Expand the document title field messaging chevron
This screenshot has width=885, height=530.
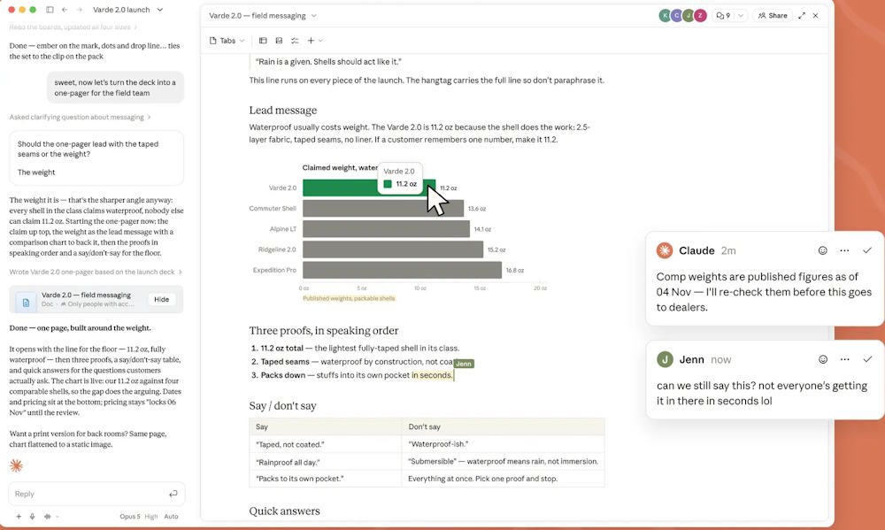coord(314,16)
